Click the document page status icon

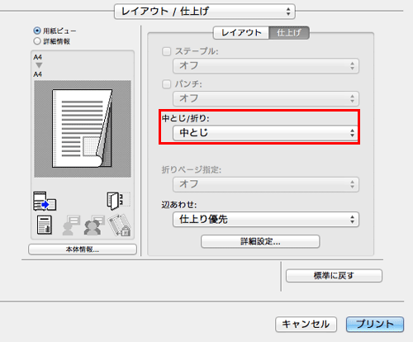coord(45,225)
